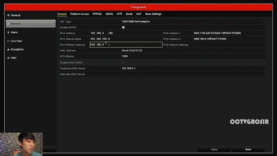This screenshot has width=277, height=156.
Task: Click the IPv4 Default Gateway field
Action: (x=126, y=45)
